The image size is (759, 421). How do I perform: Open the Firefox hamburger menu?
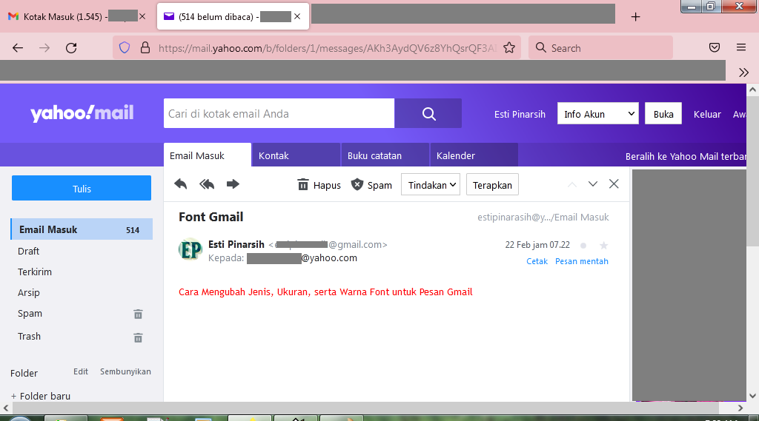pos(741,47)
